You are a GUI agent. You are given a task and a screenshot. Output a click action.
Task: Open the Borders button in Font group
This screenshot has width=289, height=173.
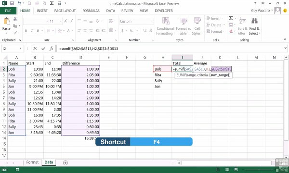pyautogui.click(x=49, y=31)
